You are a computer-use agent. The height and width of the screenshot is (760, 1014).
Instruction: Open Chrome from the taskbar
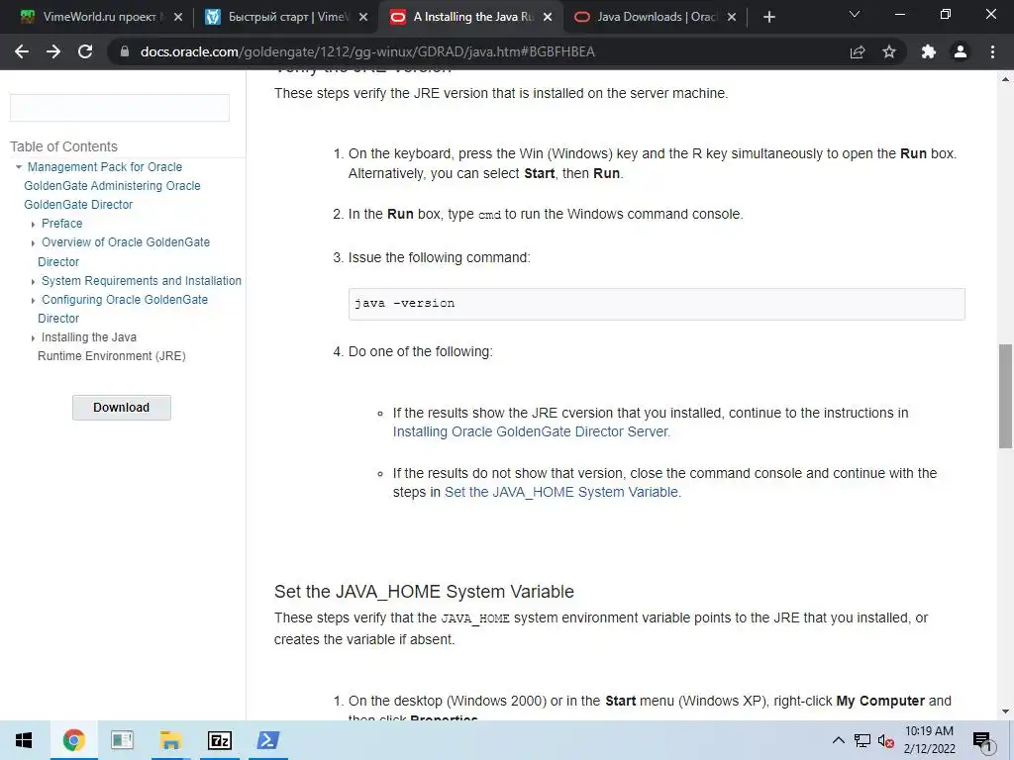pos(73,740)
